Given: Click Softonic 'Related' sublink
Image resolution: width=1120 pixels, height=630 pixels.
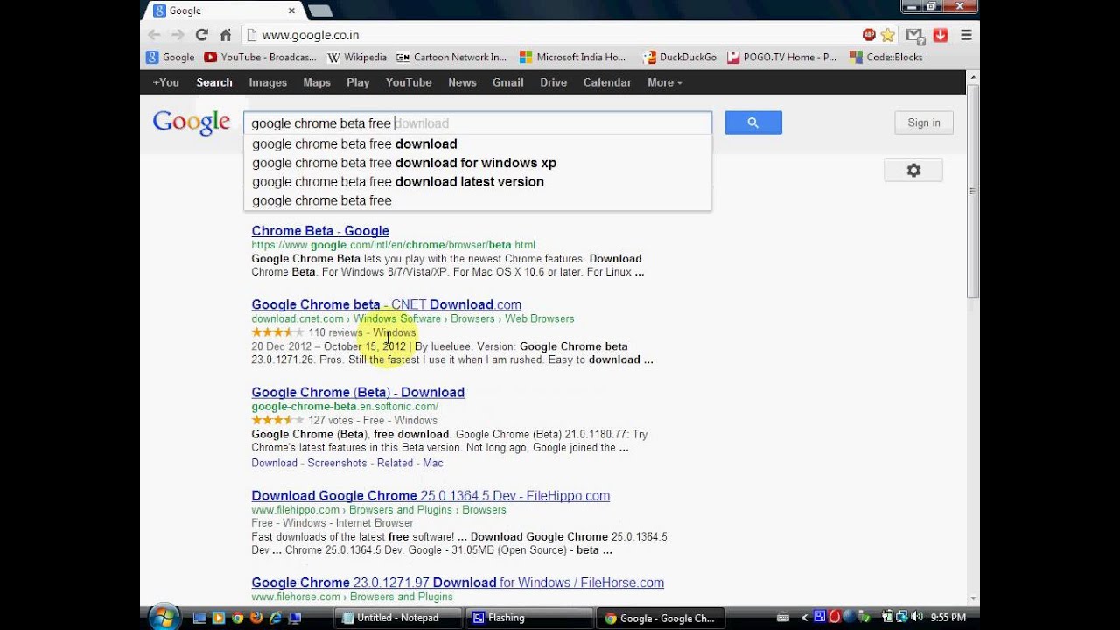Looking at the screenshot, I should tap(395, 463).
